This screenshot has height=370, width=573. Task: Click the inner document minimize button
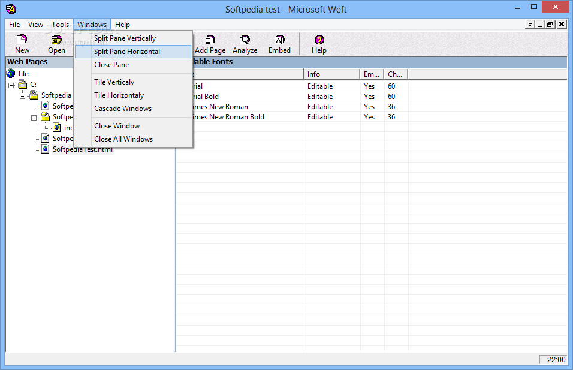(x=540, y=25)
